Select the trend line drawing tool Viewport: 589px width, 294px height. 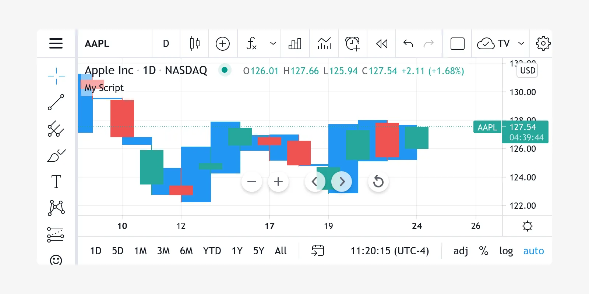pyautogui.click(x=56, y=102)
